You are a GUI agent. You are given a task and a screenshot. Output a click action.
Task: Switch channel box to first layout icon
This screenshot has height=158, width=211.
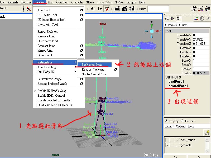point(167,18)
